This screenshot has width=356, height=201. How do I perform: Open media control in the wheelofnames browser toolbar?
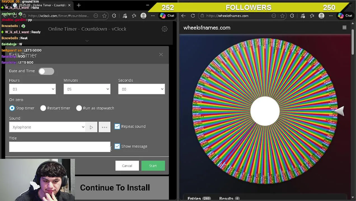(x=303, y=16)
